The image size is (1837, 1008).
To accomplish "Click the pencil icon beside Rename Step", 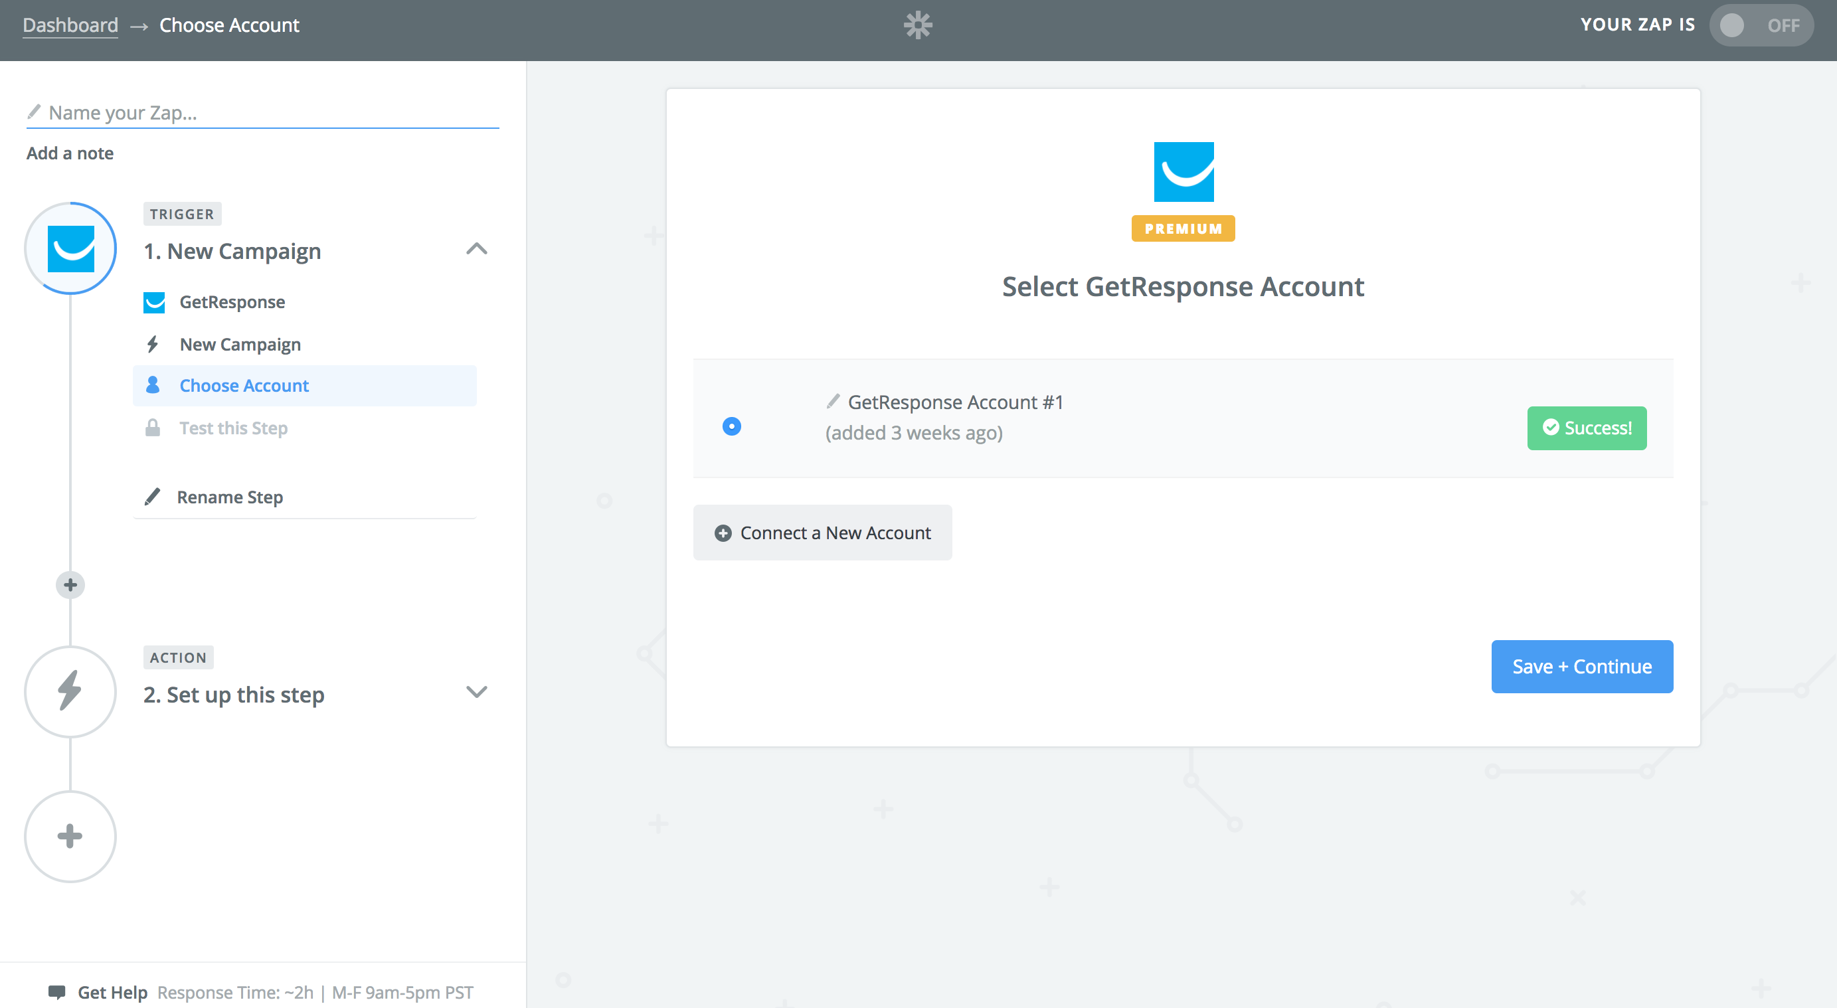I will [x=152, y=496].
